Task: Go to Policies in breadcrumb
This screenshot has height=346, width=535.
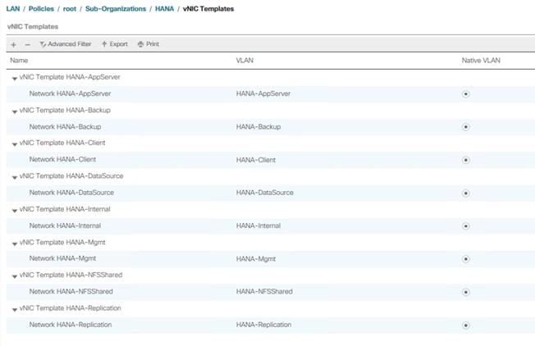Action: click(x=41, y=9)
